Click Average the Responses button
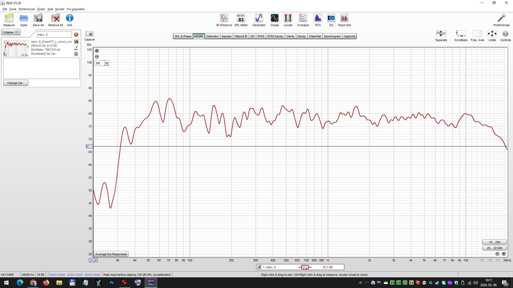This screenshot has width=513, height=288. (x=111, y=254)
